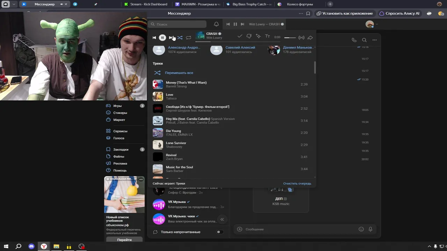Open chat more options three dots
The image size is (447, 251).
tap(374, 40)
